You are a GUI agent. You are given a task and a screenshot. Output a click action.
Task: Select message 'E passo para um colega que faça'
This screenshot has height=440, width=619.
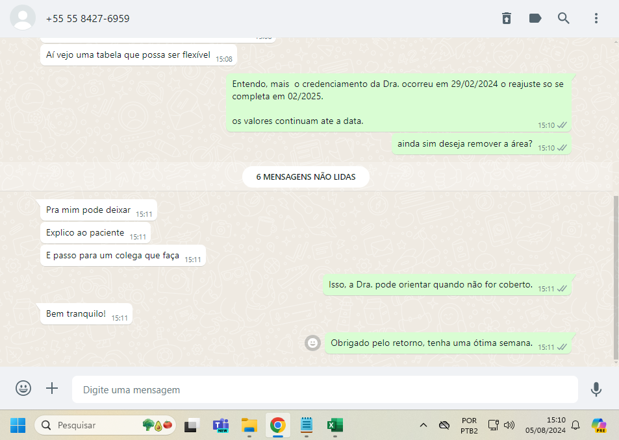123,256
